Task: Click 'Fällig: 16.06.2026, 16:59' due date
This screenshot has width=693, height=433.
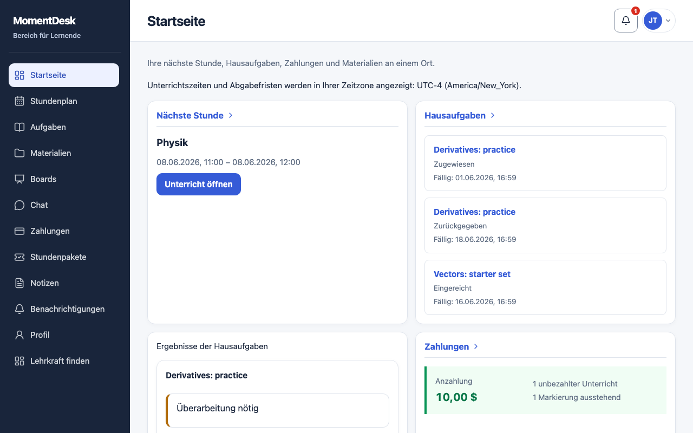Action: coord(475,301)
